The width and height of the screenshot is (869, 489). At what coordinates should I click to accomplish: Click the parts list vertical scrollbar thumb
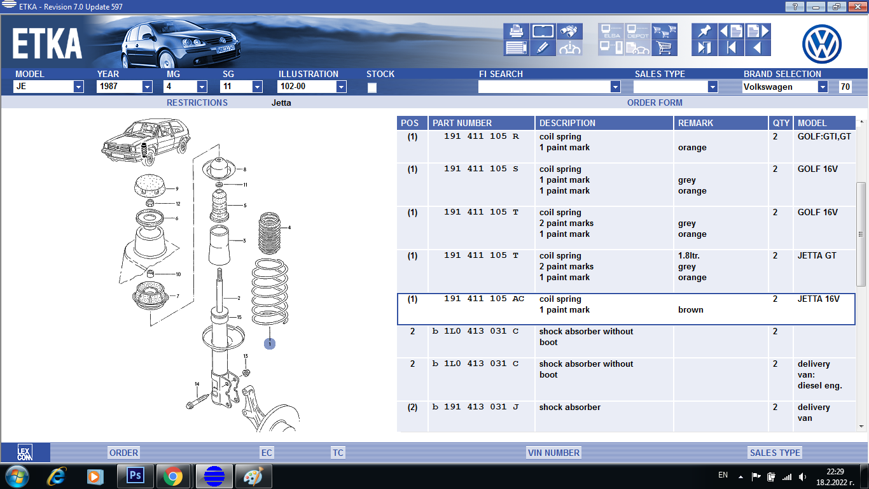(x=862, y=236)
